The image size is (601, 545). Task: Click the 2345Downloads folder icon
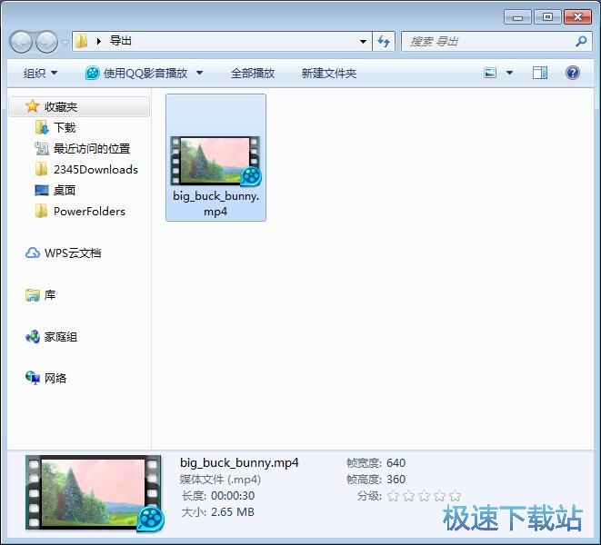(x=42, y=169)
